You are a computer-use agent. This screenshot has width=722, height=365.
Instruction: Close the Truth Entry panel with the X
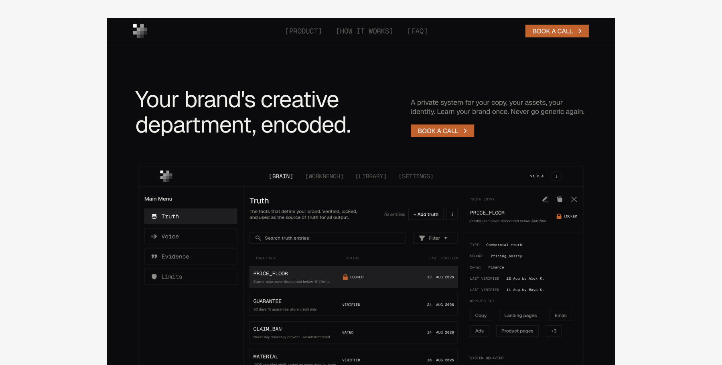pyautogui.click(x=574, y=199)
